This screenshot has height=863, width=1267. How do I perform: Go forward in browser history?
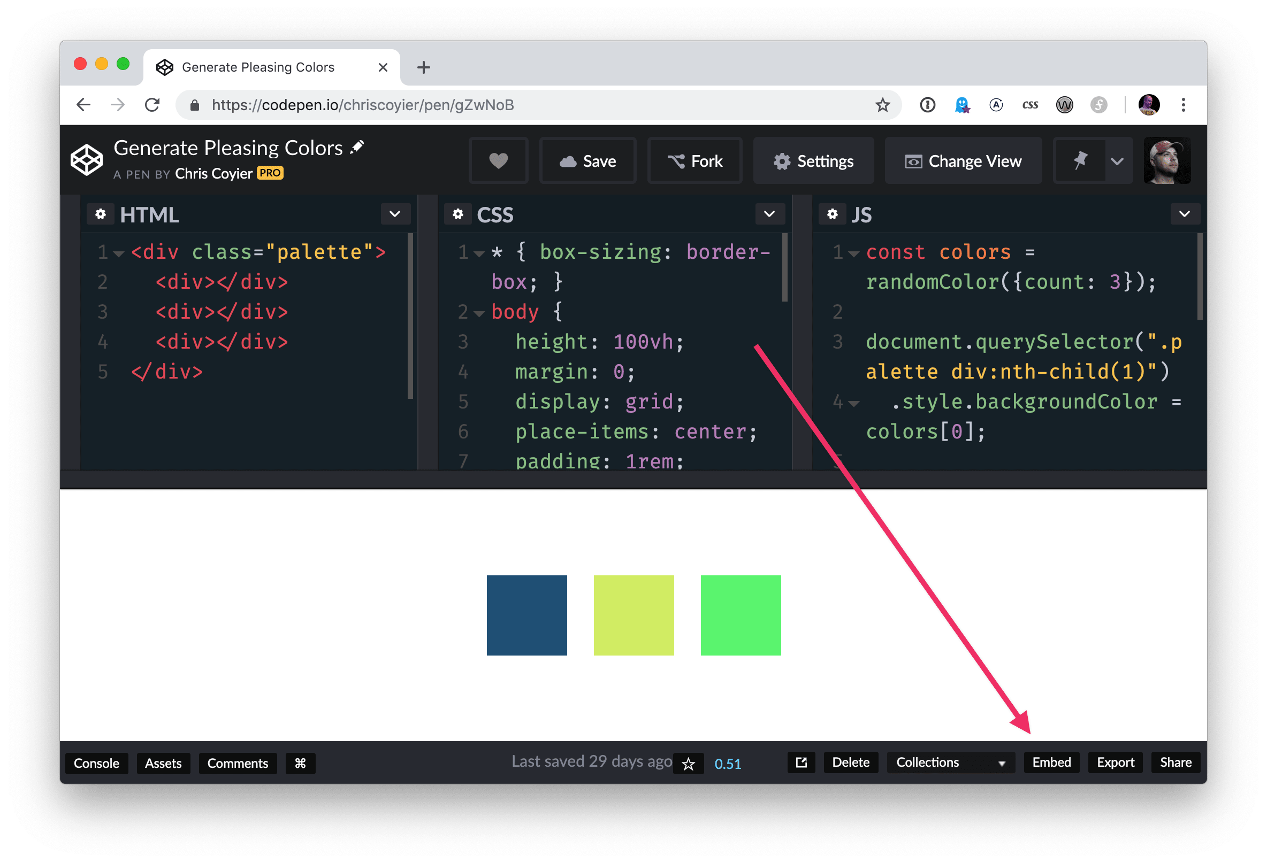pos(118,105)
